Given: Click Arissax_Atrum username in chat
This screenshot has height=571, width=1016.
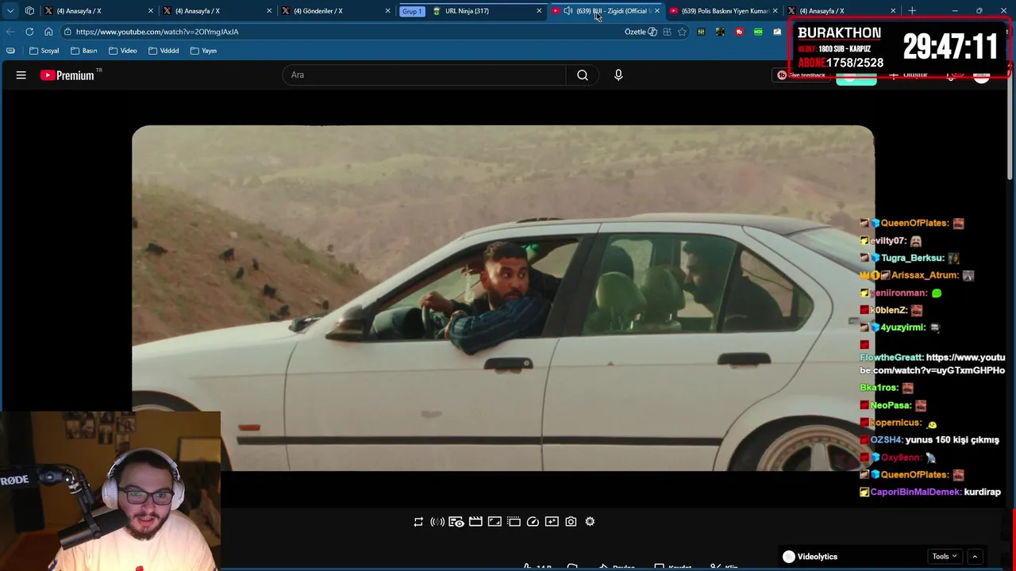Looking at the screenshot, I should [x=925, y=275].
